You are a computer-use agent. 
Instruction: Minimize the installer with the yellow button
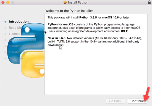point(8,2)
